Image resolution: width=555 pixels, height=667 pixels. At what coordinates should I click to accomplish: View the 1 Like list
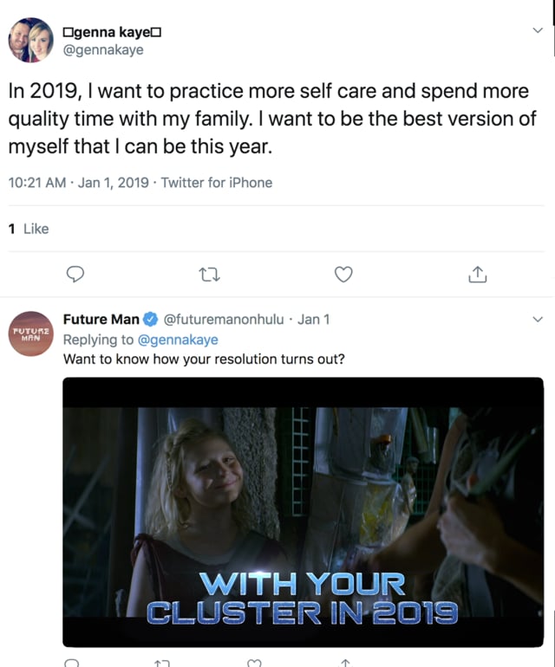coord(29,229)
